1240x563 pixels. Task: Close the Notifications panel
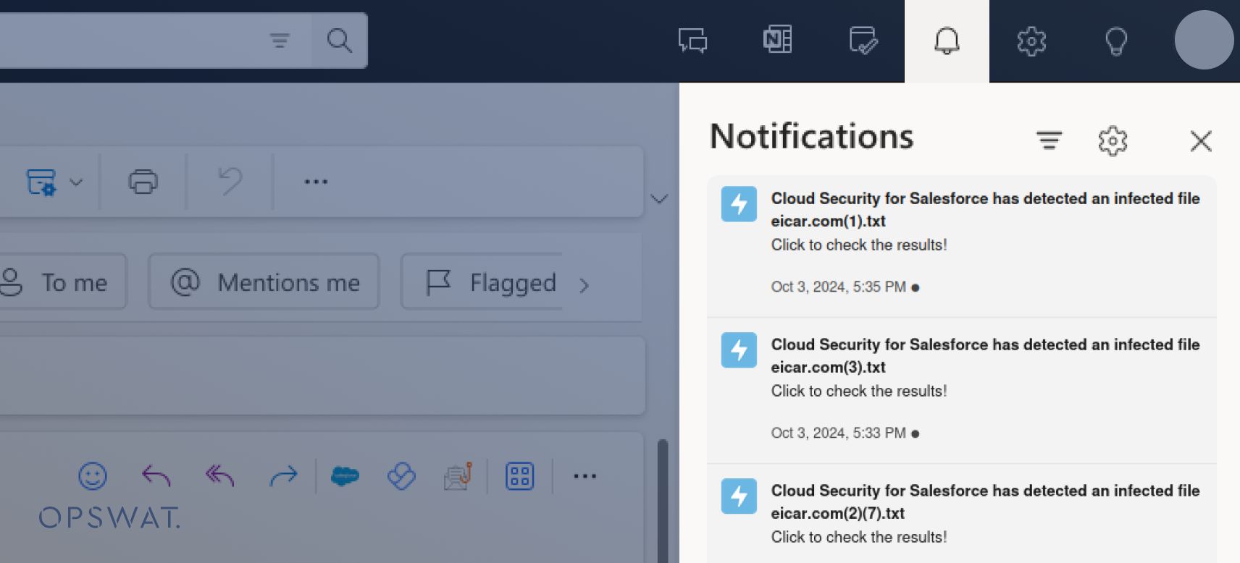coord(1201,141)
